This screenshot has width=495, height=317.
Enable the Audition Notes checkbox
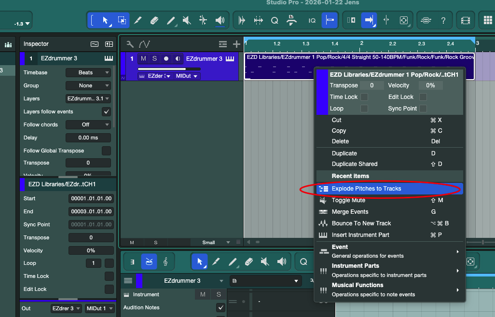click(220, 307)
